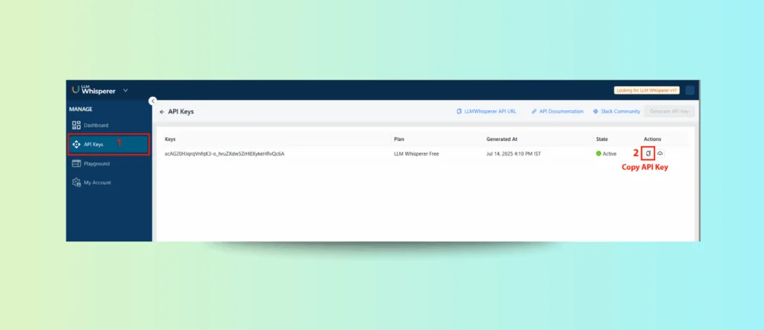Click the cloud download icon in Actions
The width and height of the screenshot is (764, 330).
point(660,153)
